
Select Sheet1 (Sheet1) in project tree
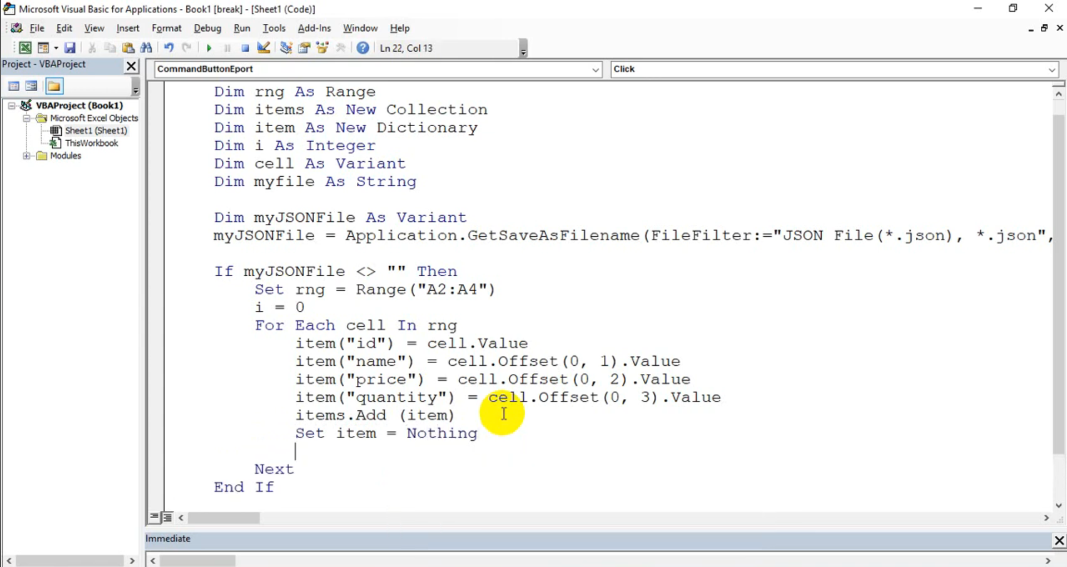96,131
